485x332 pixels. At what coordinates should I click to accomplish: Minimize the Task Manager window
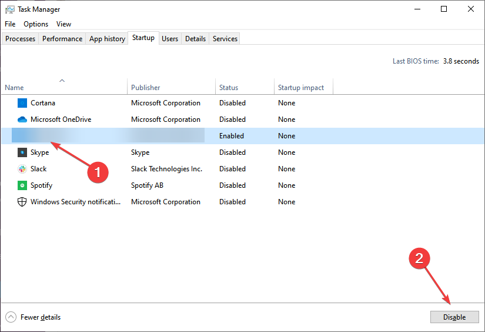click(x=417, y=9)
